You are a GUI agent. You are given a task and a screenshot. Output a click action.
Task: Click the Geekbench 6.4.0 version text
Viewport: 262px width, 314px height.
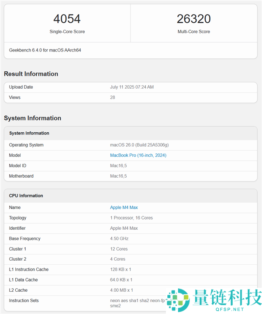coord(45,50)
